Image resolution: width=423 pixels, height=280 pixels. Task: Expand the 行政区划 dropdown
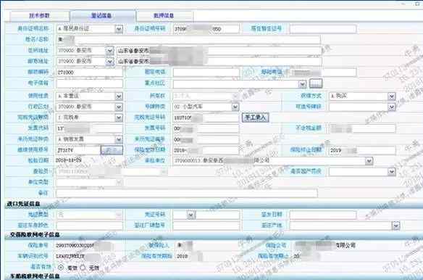click(119, 107)
